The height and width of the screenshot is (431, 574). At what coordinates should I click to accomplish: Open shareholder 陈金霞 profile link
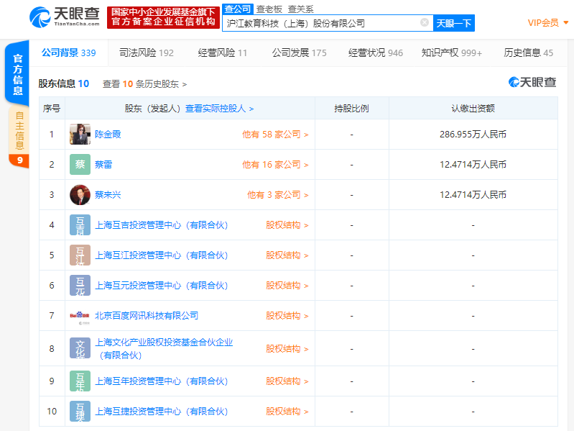[108, 134]
